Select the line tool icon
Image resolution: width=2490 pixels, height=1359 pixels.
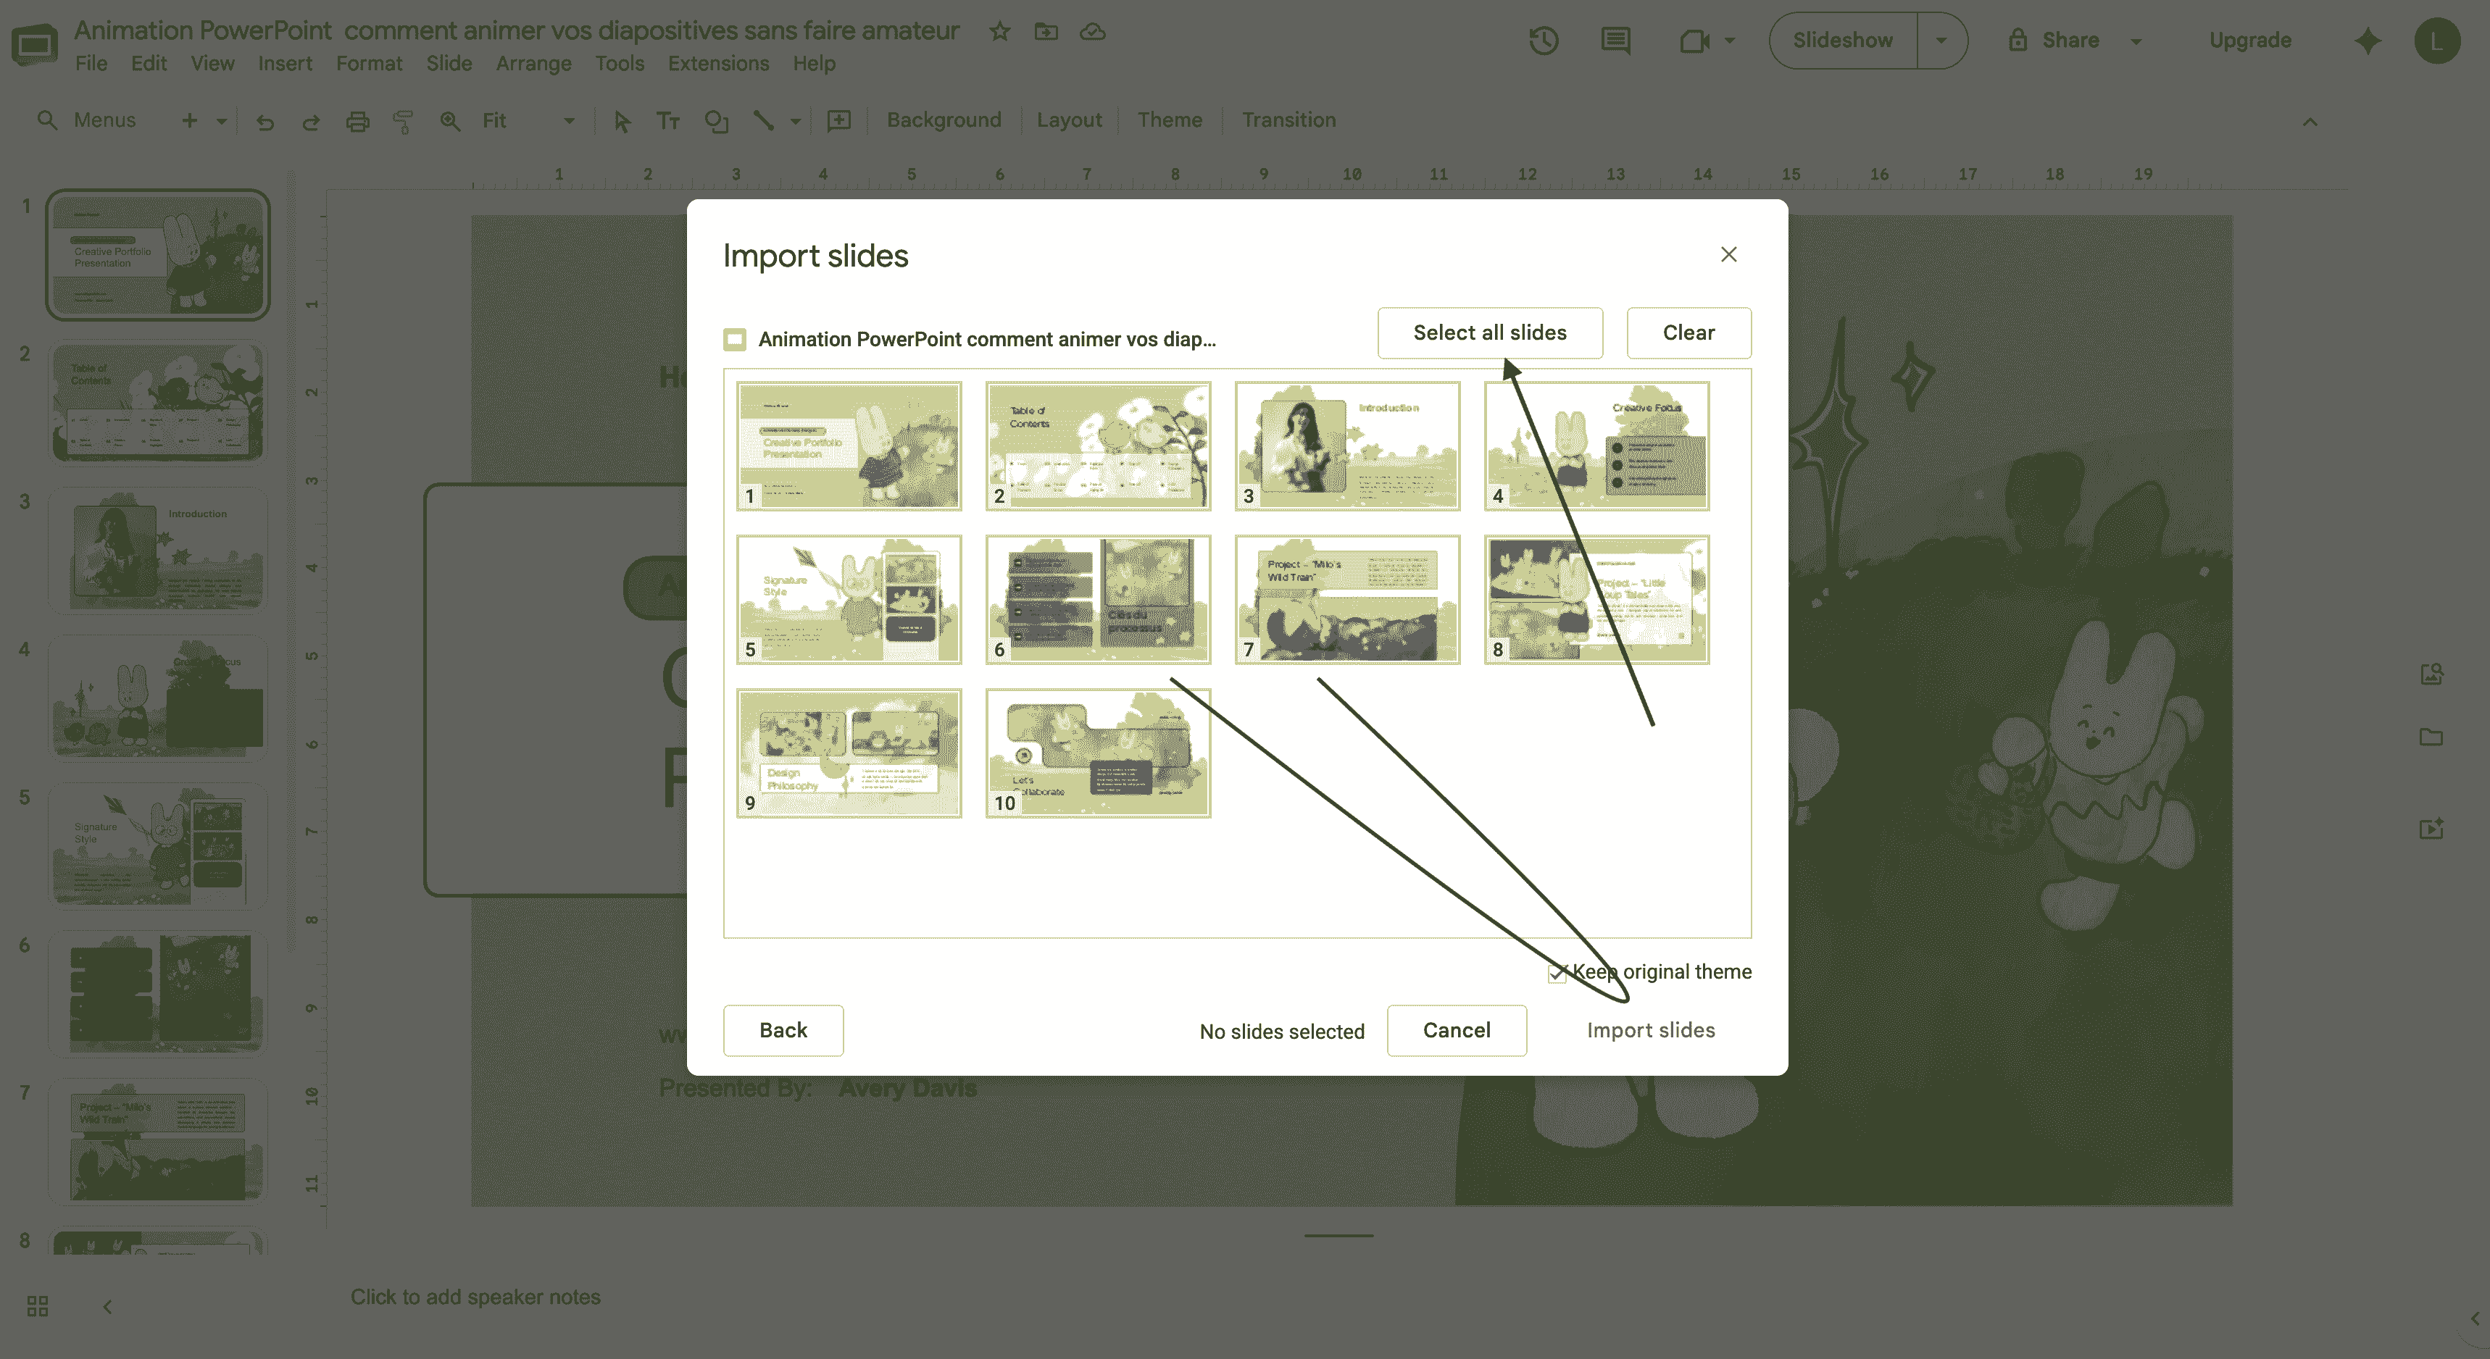(764, 121)
